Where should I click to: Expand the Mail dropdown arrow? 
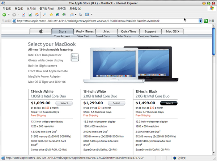(x=76, y=14)
